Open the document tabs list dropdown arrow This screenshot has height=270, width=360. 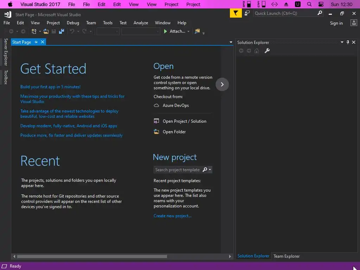pos(231,42)
